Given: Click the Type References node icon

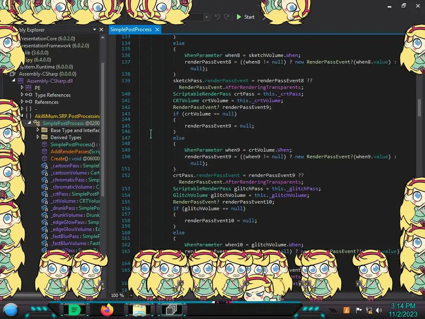Looking at the screenshot, I should point(29,95).
